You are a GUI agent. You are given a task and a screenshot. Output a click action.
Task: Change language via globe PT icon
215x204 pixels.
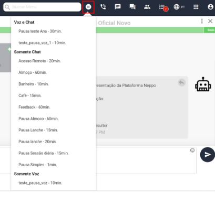click(179, 7)
